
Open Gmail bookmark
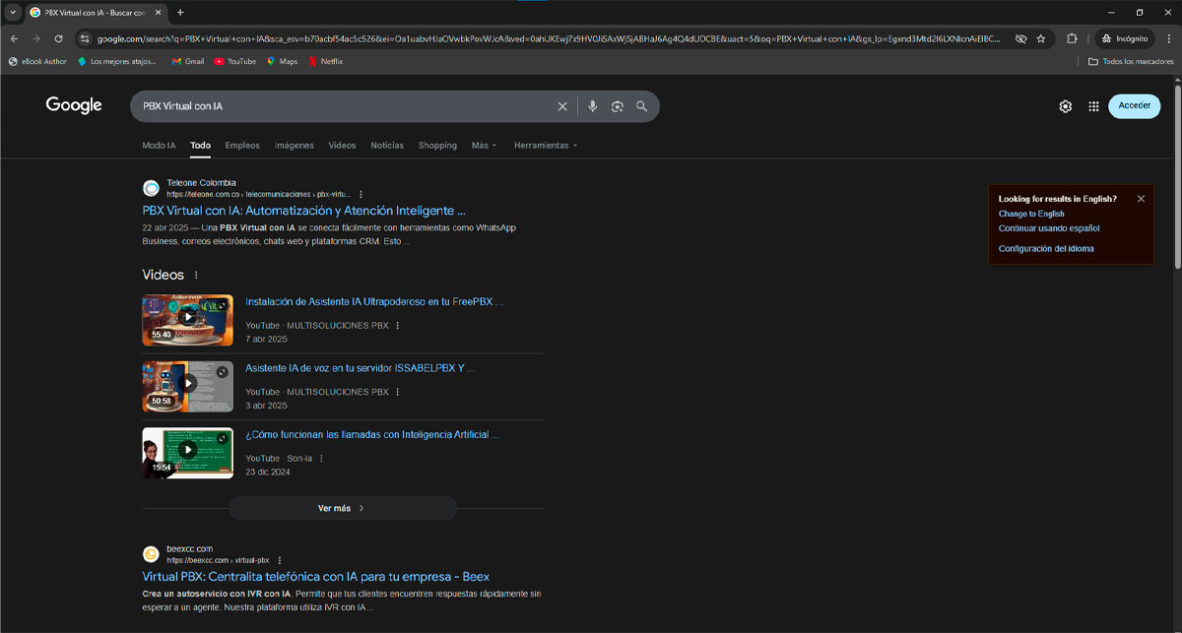[x=188, y=61]
